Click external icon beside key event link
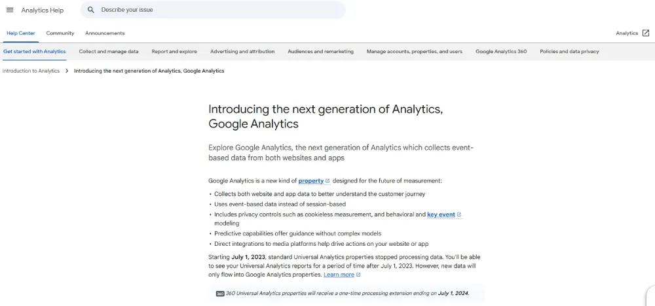The width and height of the screenshot is (655, 306). 459,214
